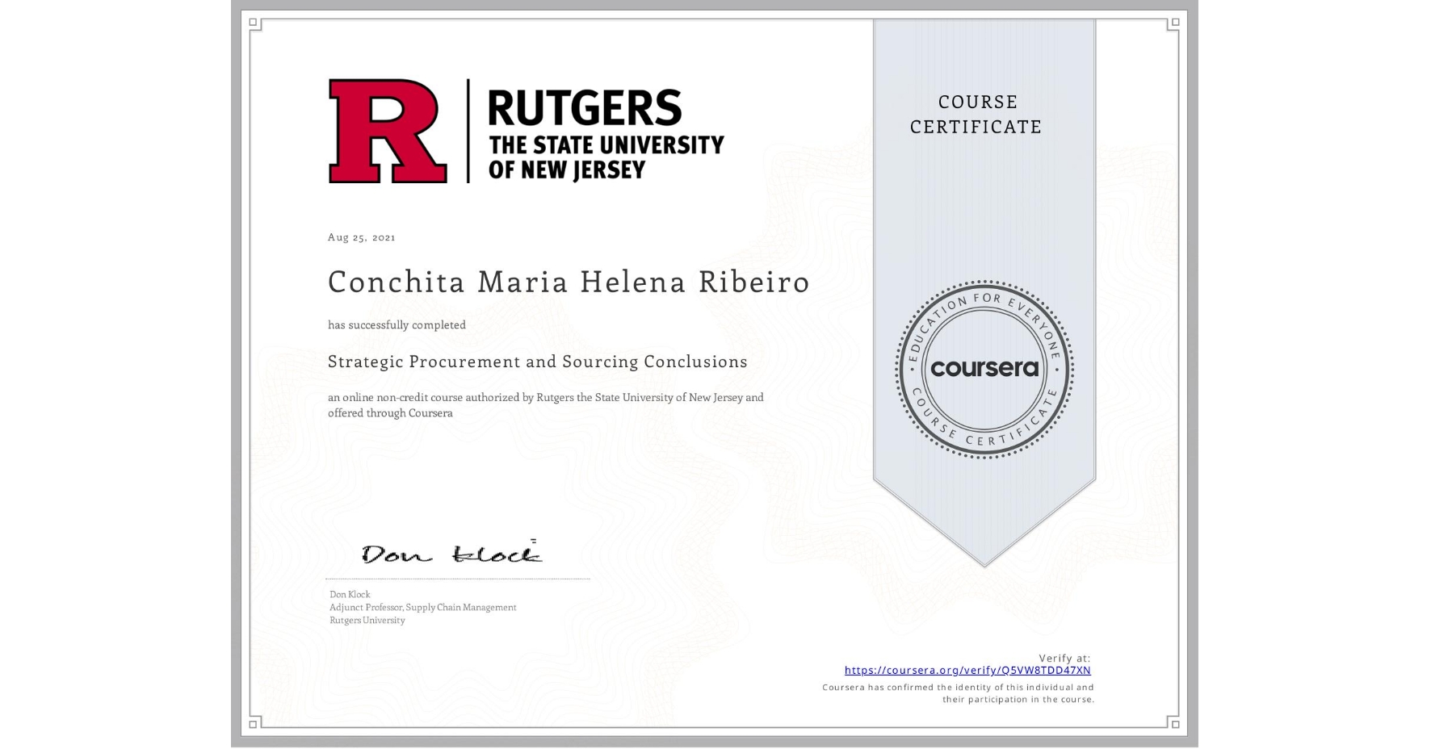This screenshot has height=749, width=1431.
Task: Click the Verify at label
Action: [1064, 657]
